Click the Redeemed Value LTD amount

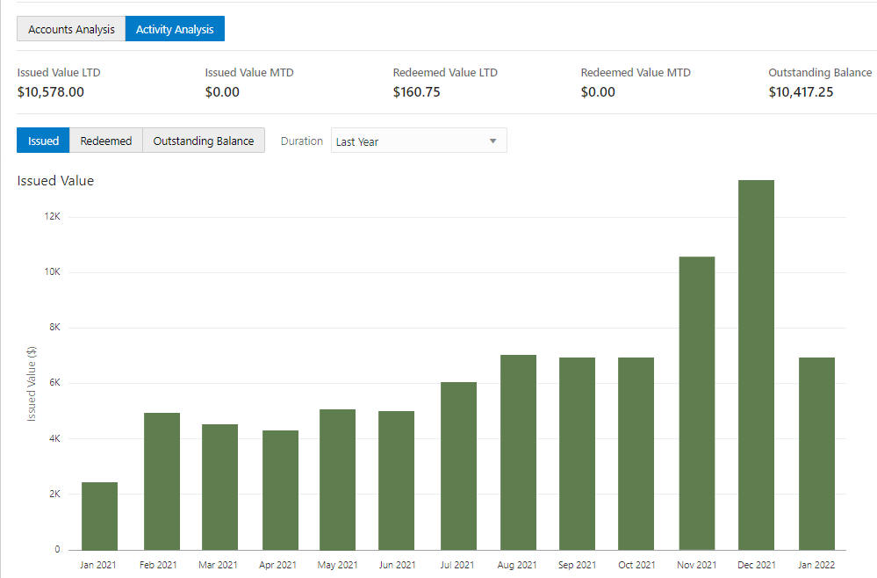pos(417,91)
